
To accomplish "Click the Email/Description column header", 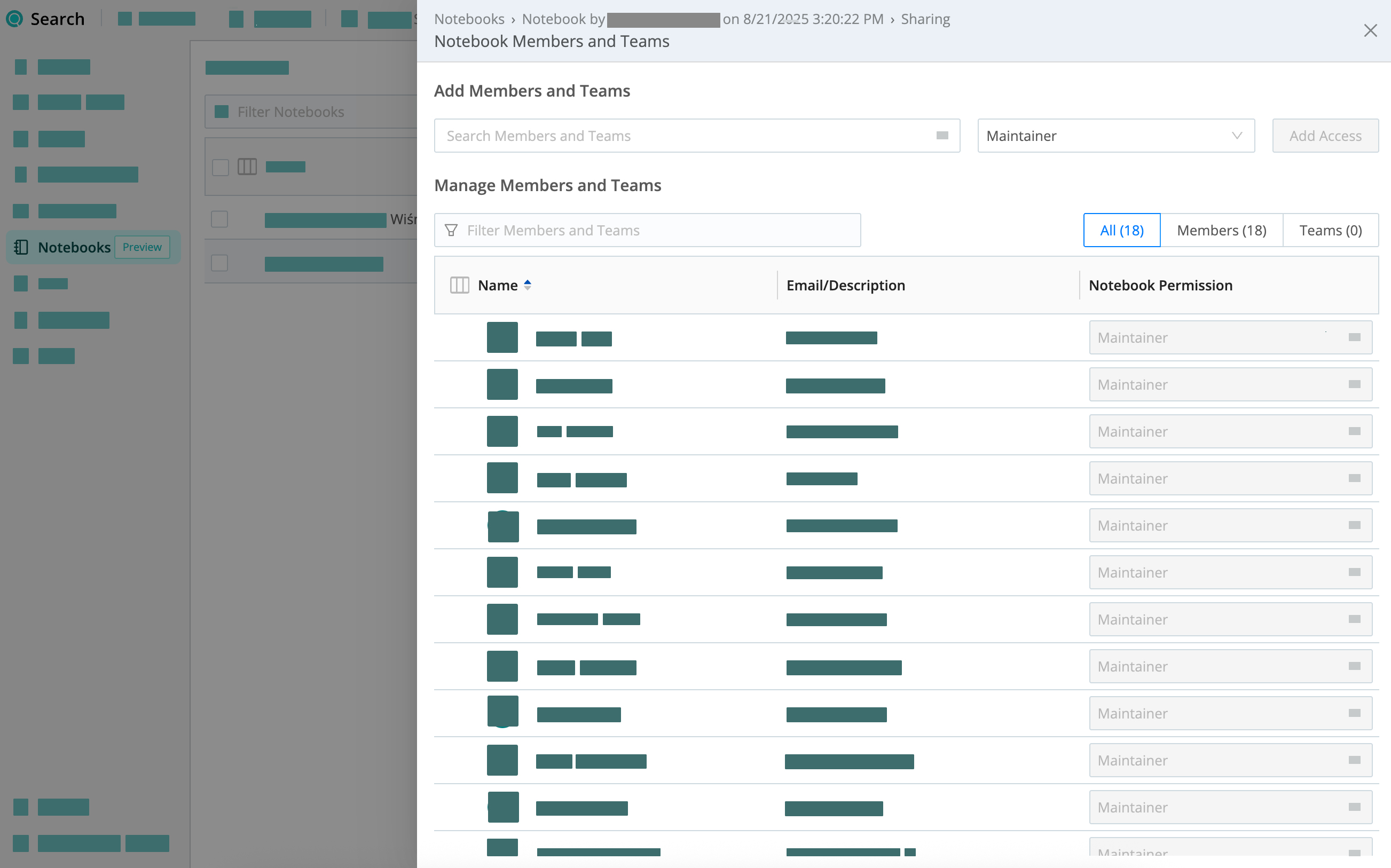I will point(845,285).
